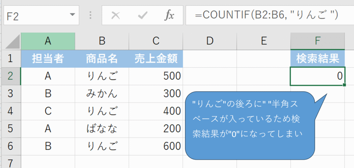Image resolution: width=354 pixels, height=168 pixels.
Task: Click the Name Box showing F2
Action: [x=35, y=15]
